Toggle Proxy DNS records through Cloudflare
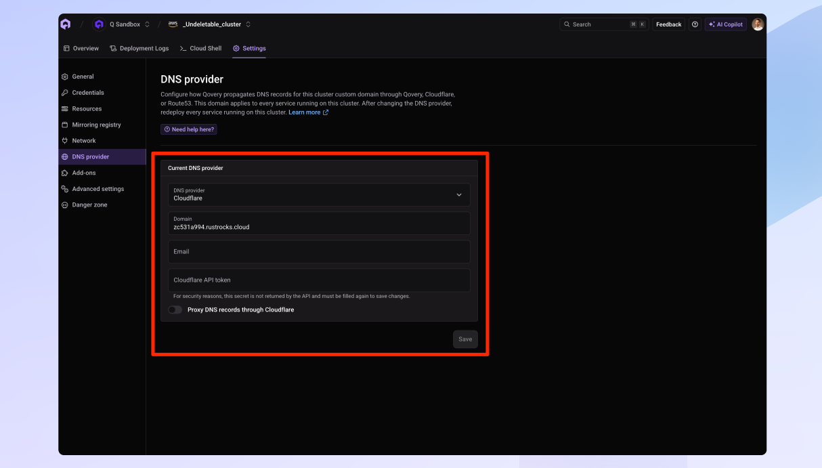Screen dimensions: 822x468 [175, 310]
